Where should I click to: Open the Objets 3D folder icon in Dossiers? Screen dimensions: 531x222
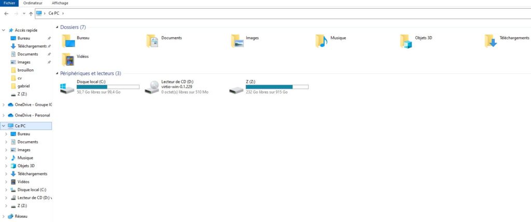coord(406,41)
